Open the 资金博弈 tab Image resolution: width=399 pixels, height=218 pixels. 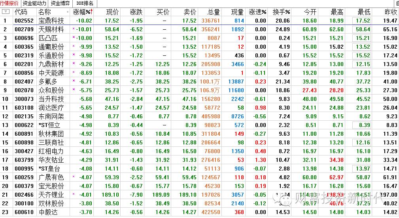[x=61, y=3]
